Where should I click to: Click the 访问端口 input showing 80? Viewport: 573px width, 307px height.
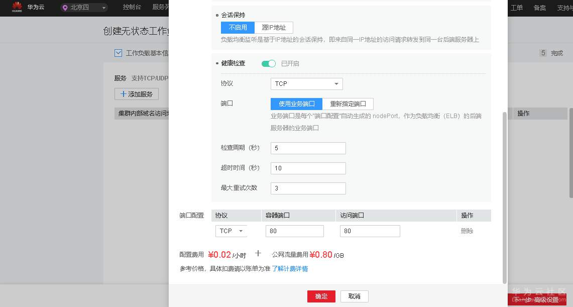pos(370,231)
